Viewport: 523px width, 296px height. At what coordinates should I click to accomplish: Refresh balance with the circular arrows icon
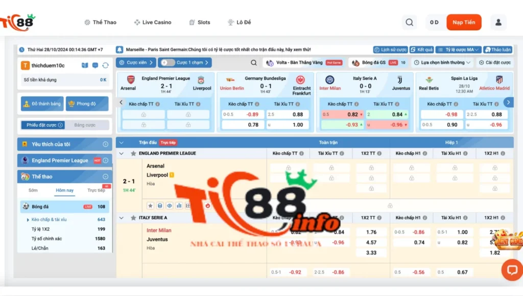coord(105,65)
